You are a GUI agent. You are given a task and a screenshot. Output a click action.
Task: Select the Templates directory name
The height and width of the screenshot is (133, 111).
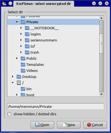coord(35,65)
